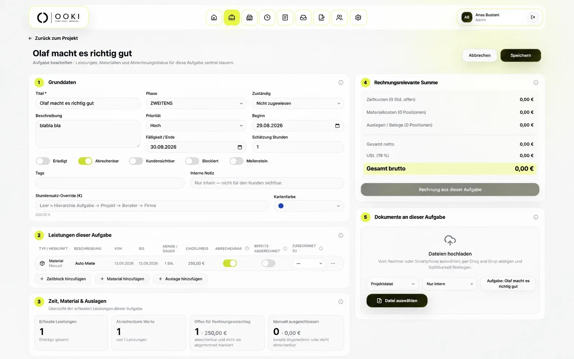
Task: Open the clock time-tracking icon in navigation
Action: (267, 17)
